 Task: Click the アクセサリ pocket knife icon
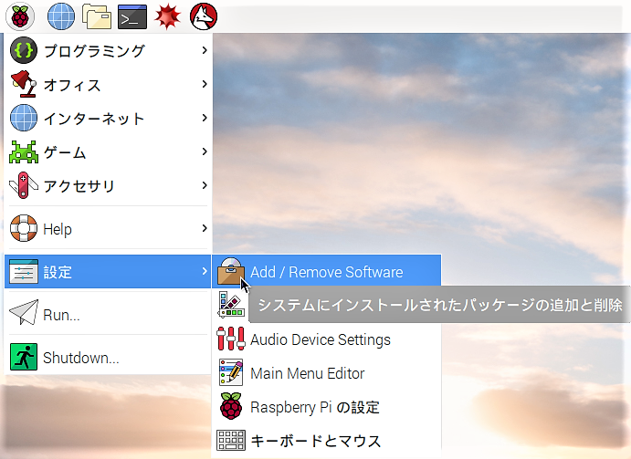click(x=24, y=185)
